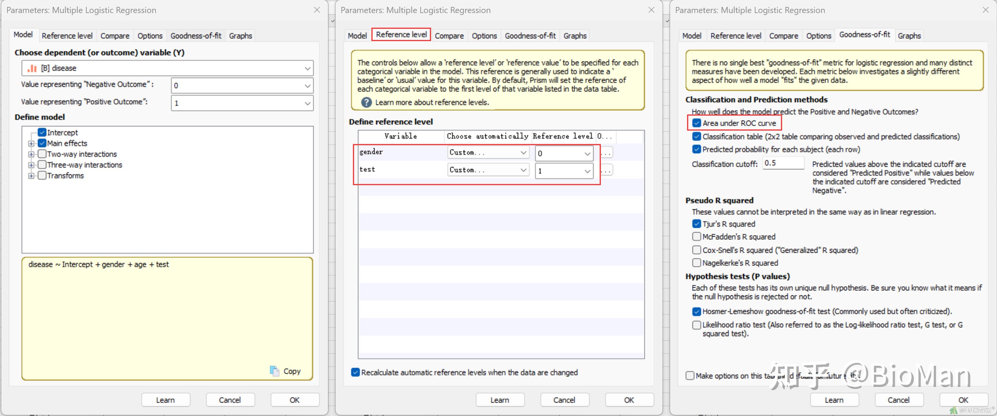
Task: Expand Two-way interactions tree node
Action: [x=31, y=154]
